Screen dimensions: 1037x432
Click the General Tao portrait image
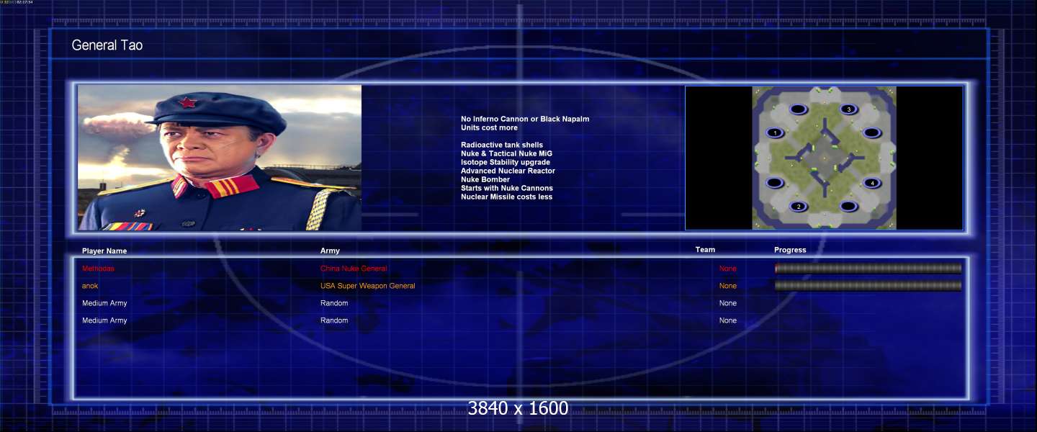coord(220,158)
